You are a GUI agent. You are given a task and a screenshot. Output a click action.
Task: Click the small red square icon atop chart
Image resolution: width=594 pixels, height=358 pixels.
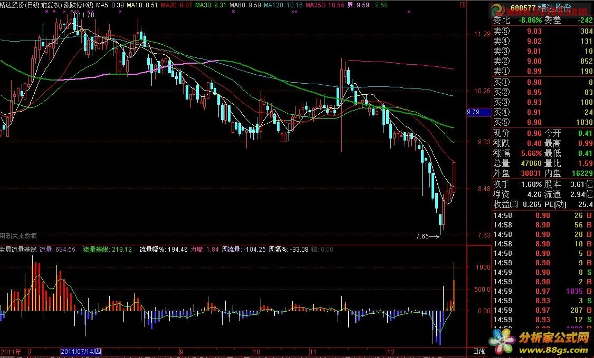tap(463, 5)
